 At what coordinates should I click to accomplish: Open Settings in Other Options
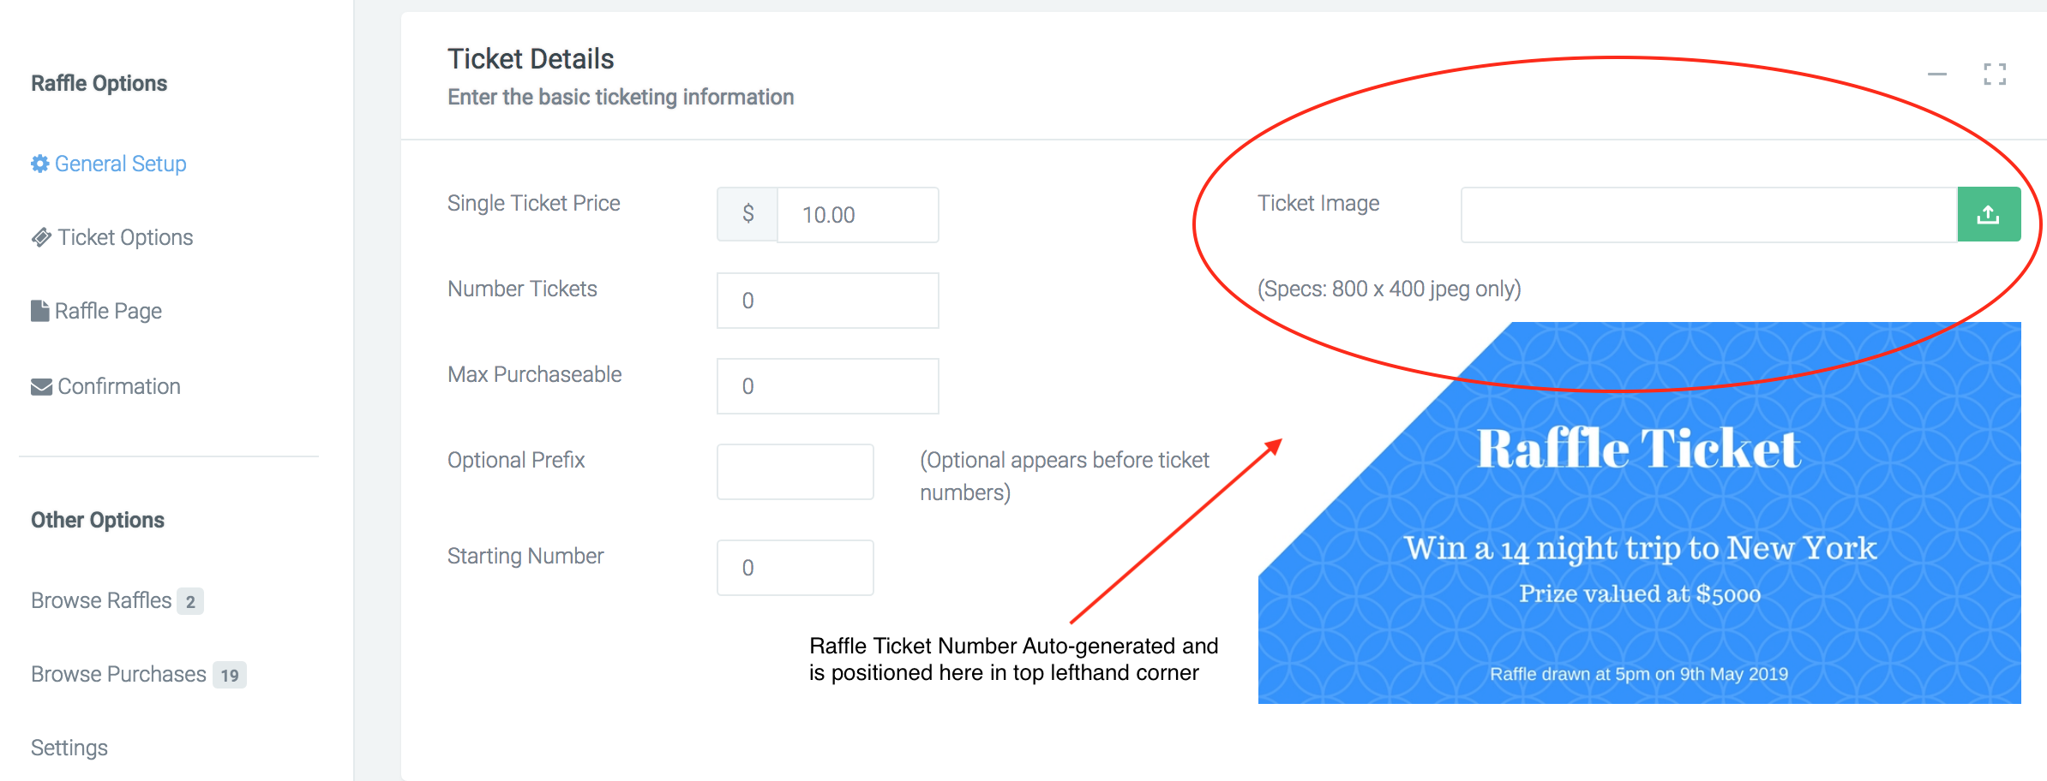(69, 748)
